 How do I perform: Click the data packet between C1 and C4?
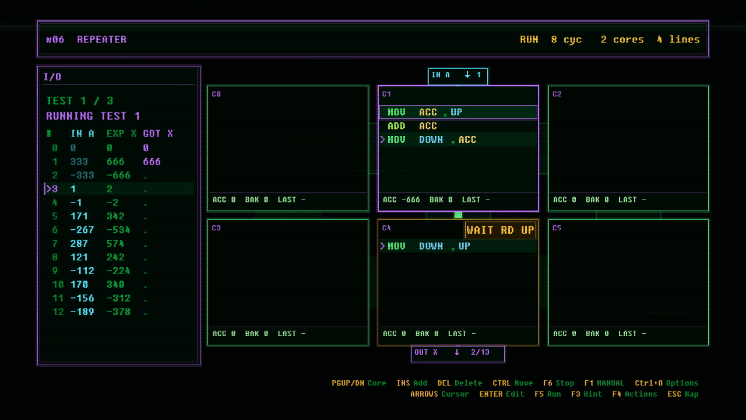click(458, 215)
